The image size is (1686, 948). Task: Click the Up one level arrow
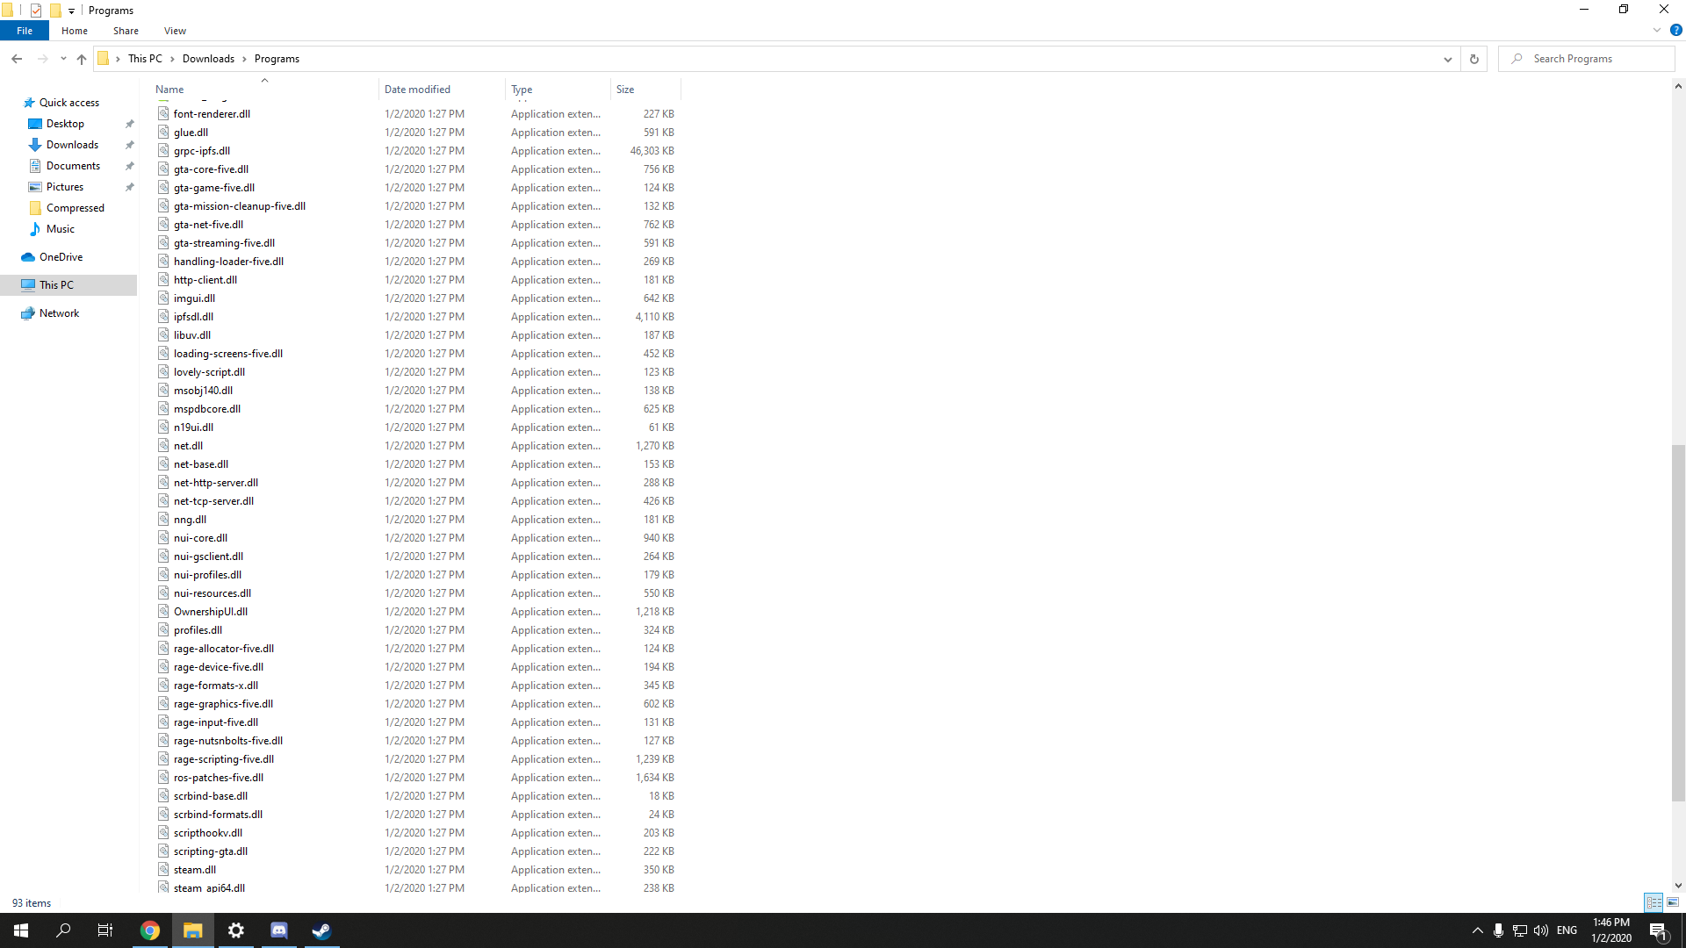click(x=82, y=59)
